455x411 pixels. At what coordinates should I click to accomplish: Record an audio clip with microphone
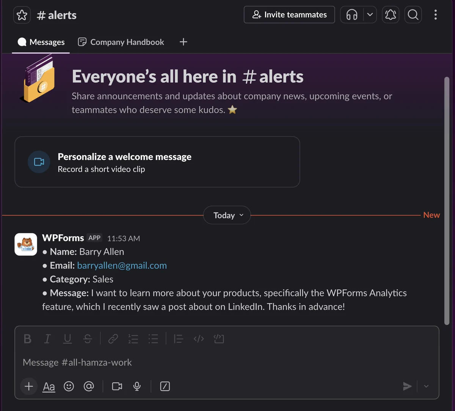[137, 386]
